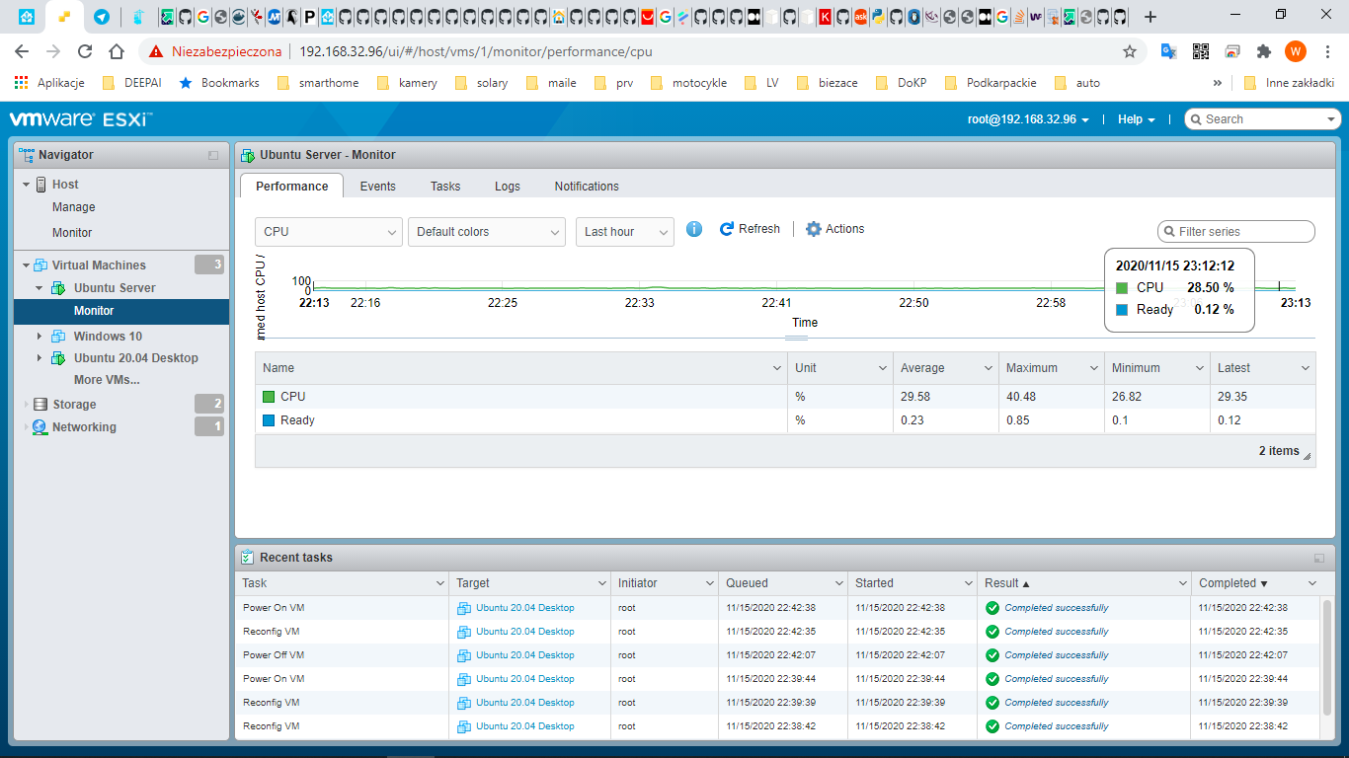
Task: Click the Virtual Machines icon in Navigator
Action: pyautogui.click(x=40, y=265)
